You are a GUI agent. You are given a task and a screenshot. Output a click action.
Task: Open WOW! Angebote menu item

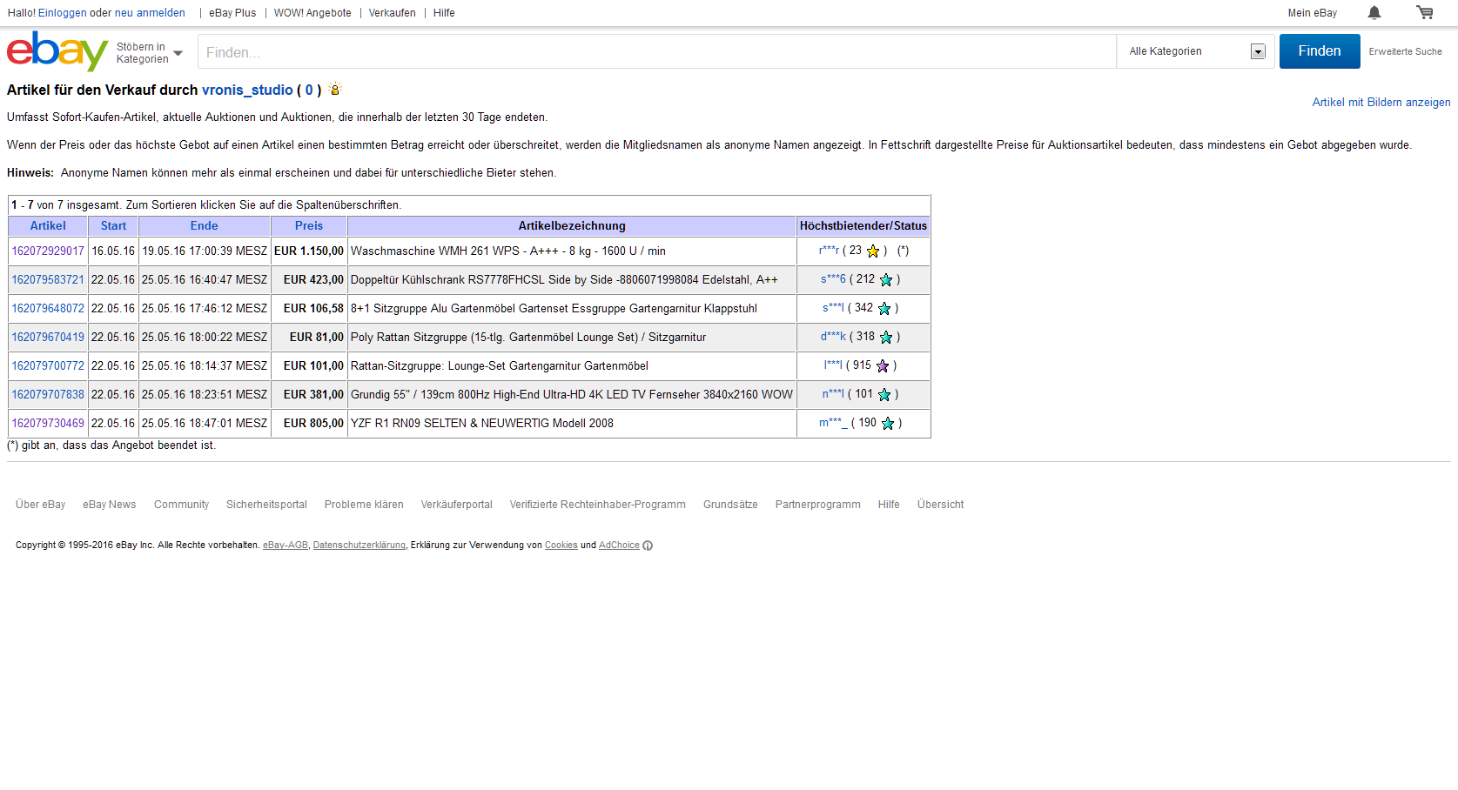click(312, 13)
